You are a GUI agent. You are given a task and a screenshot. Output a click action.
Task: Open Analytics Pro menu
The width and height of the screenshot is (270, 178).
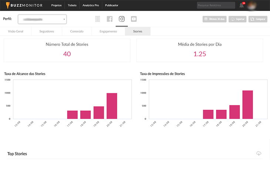click(x=91, y=5)
